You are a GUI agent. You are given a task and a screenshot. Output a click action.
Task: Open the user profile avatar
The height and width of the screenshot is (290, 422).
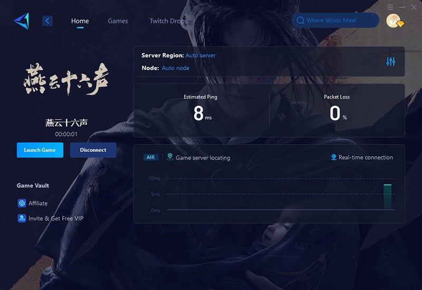pyautogui.click(x=394, y=21)
